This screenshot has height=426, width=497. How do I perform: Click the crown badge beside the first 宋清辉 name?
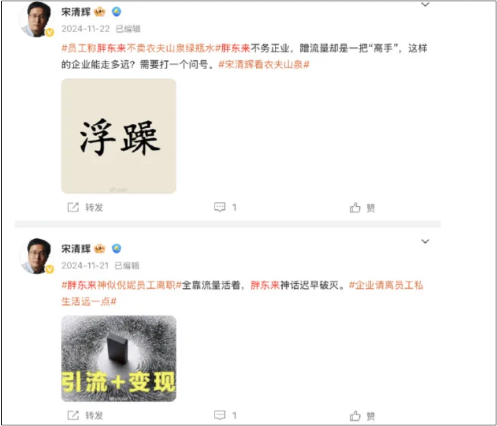click(99, 12)
